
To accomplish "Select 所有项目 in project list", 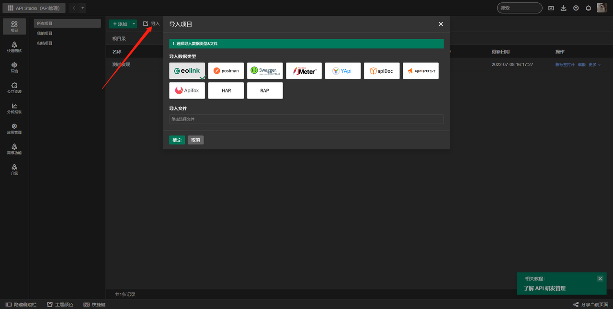I will 67,23.
